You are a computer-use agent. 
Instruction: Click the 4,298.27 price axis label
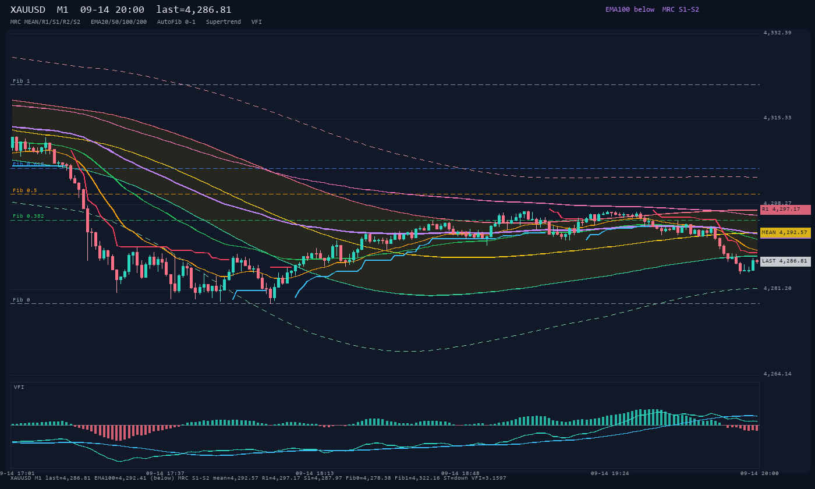click(x=777, y=203)
